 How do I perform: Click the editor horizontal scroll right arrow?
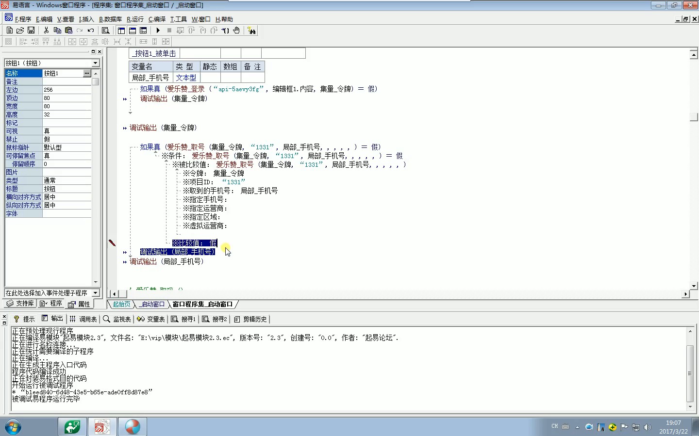[685, 294]
